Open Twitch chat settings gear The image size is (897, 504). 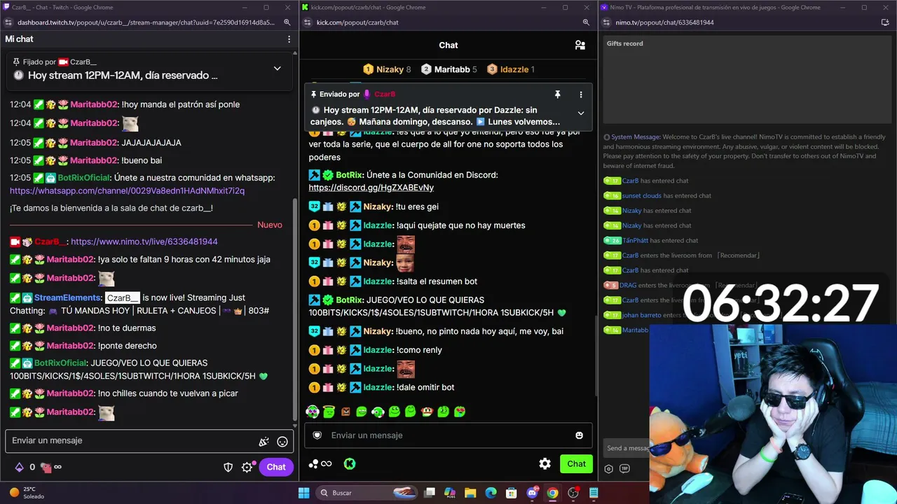pyautogui.click(x=247, y=467)
